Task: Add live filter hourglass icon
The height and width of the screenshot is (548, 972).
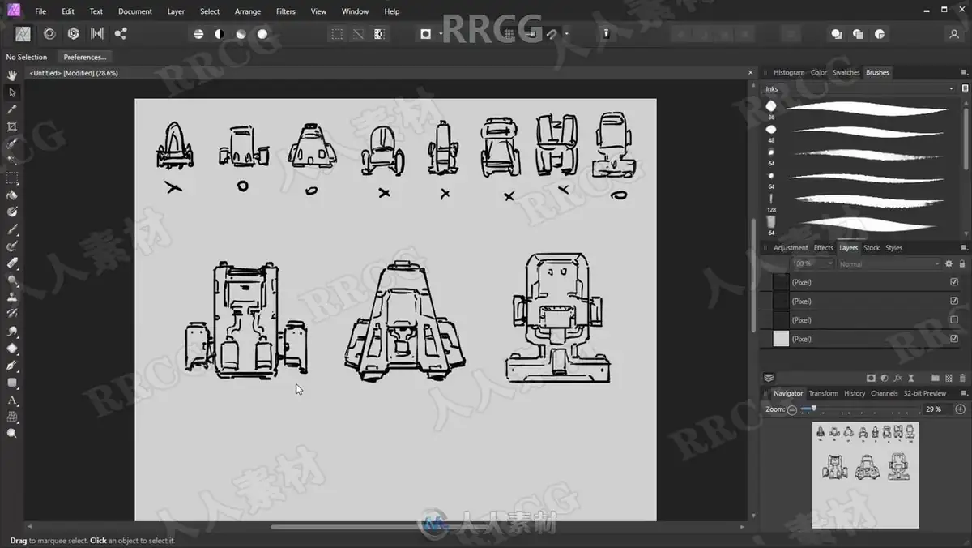Action: [x=910, y=378]
